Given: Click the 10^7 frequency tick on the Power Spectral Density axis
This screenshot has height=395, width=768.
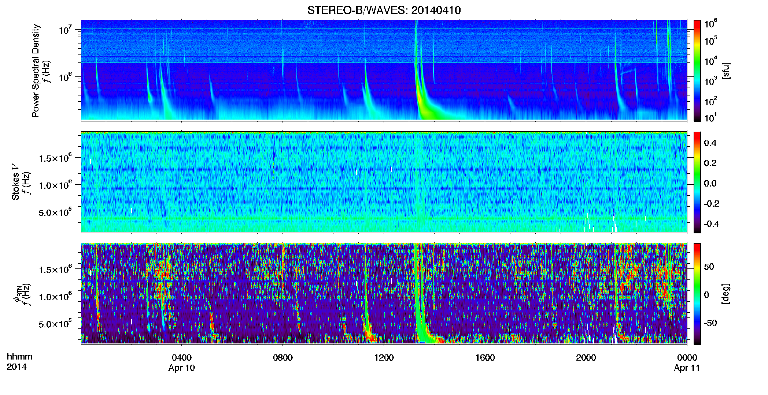Looking at the screenshot, I should [x=66, y=29].
